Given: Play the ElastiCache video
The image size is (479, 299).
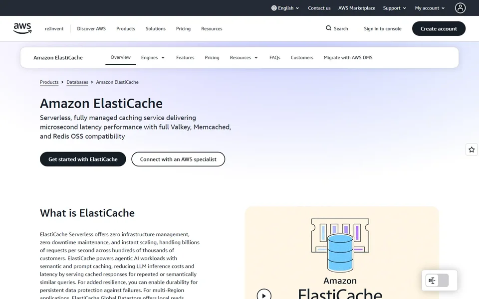Looking at the screenshot, I should coord(264,295).
